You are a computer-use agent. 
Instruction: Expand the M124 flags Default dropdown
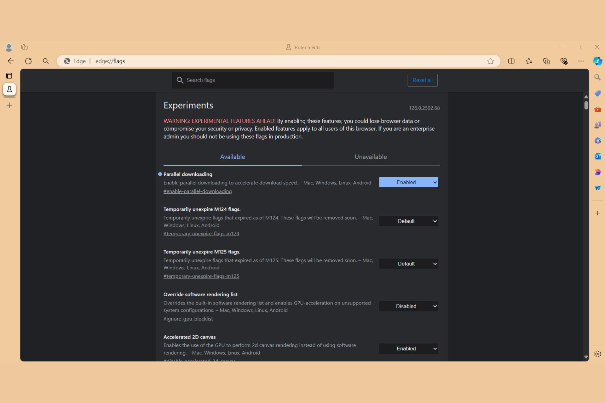[408, 221]
